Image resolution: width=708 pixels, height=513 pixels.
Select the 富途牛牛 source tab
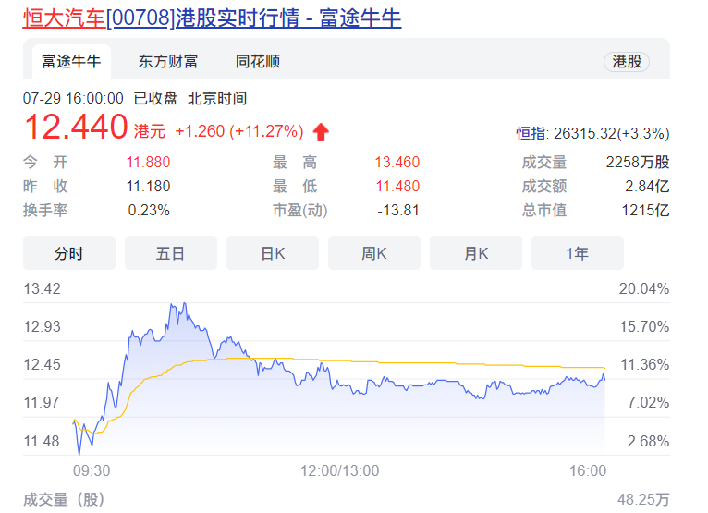(x=71, y=61)
